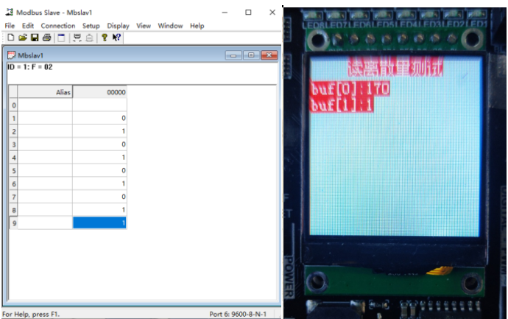Select the value cell in row 3
Screen dimensions: 508x319
[100, 144]
